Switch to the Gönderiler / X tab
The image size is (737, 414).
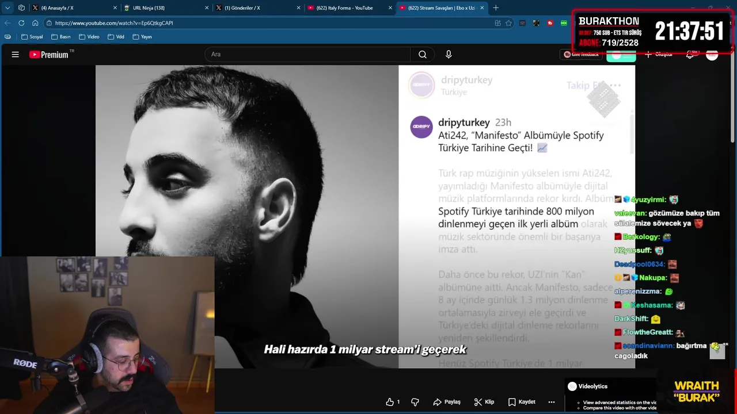click(258, 8)
